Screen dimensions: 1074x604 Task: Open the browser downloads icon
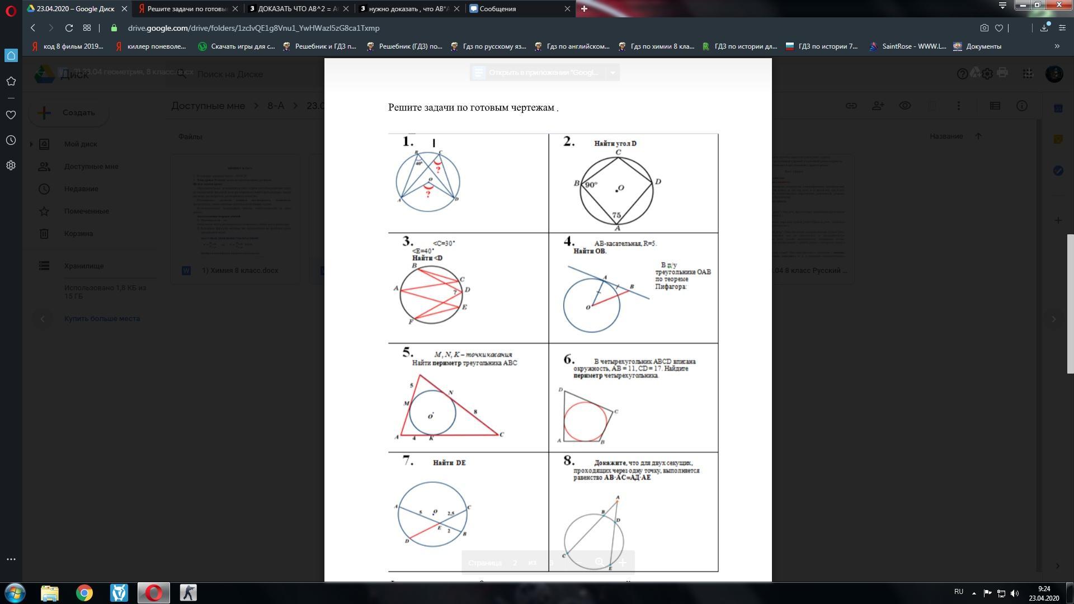click(1044, 28)
